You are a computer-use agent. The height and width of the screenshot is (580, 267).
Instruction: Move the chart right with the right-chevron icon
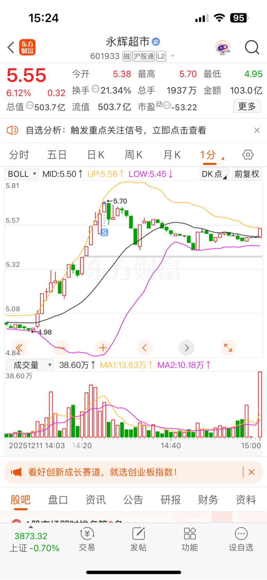tap(186, 348)
